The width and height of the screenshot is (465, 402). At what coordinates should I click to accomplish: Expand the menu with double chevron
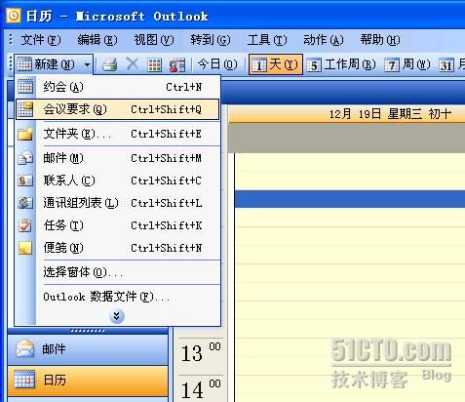[117, 316]
